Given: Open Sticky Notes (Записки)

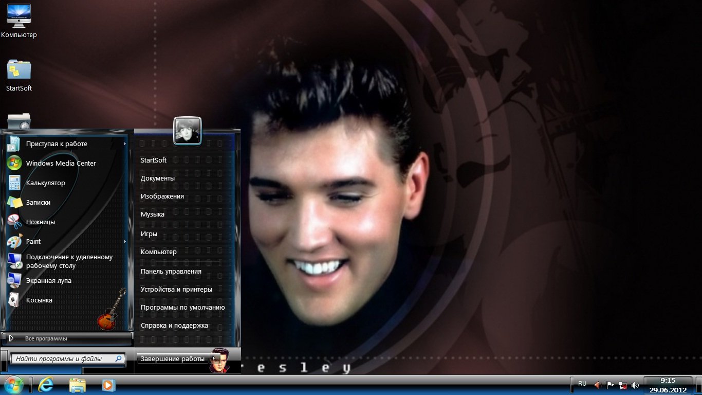Looking at the screenshot, I should tap(38, 203).
